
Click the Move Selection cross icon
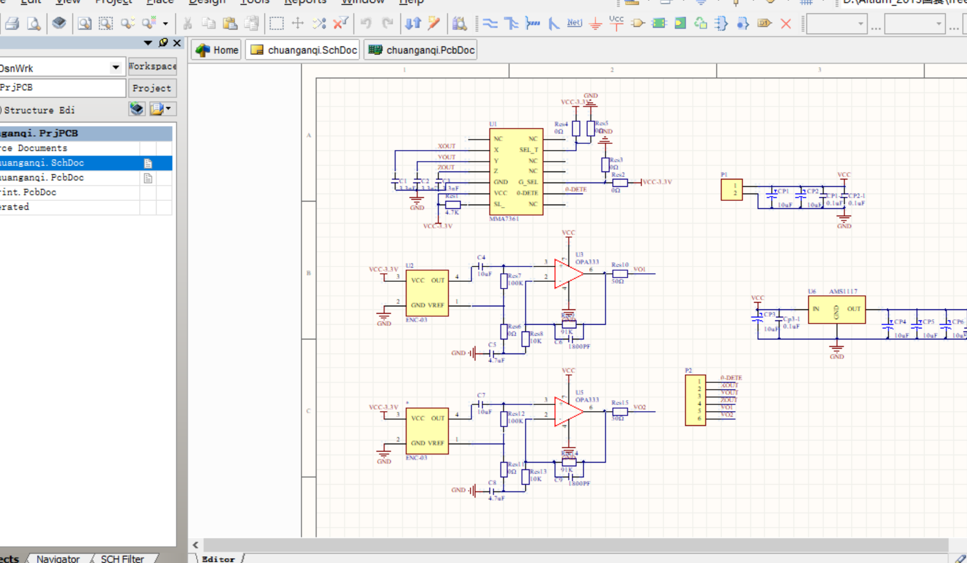(x=298, y=24)
